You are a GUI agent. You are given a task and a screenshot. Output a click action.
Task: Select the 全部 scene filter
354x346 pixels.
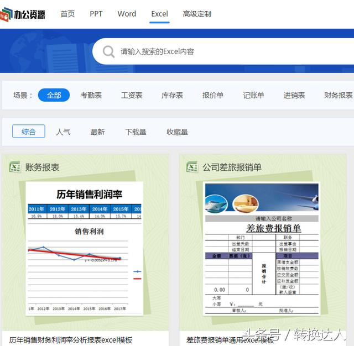54,95
